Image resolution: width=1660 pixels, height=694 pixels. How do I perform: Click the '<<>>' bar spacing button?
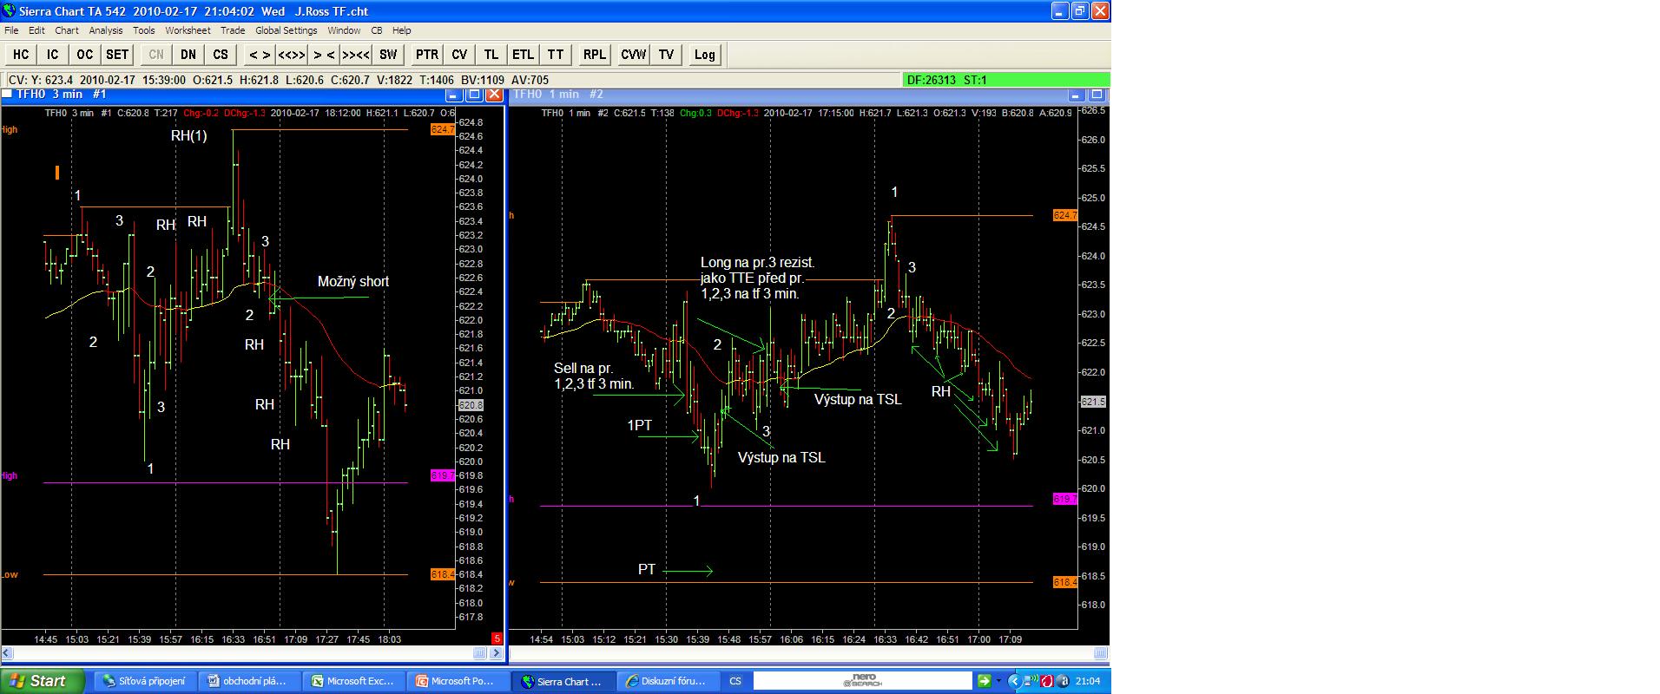(292, 55)
